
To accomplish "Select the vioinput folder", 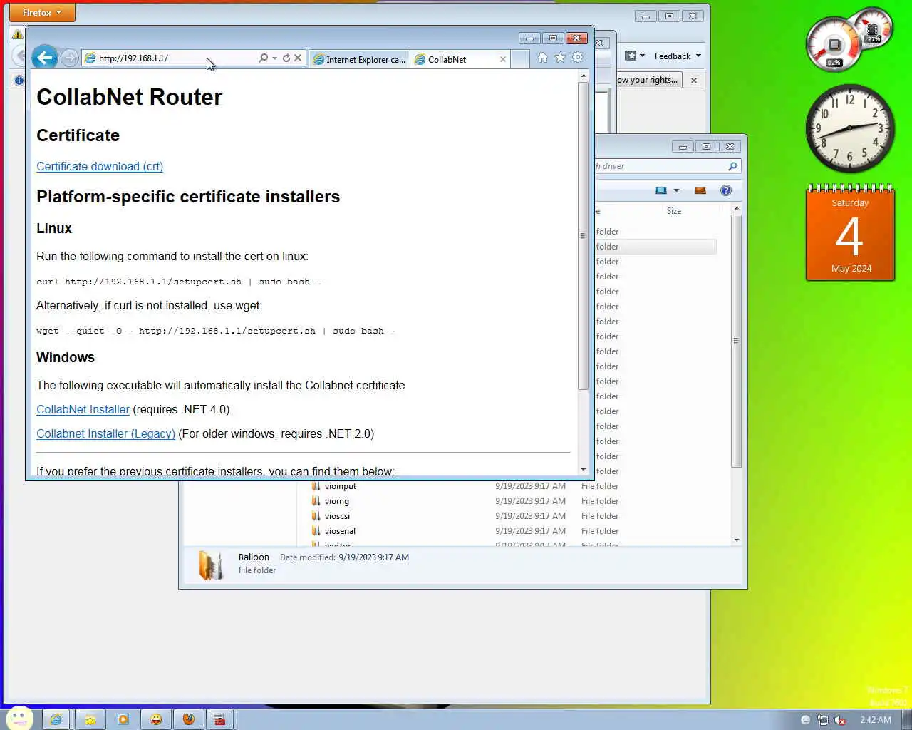I will 340,486.
